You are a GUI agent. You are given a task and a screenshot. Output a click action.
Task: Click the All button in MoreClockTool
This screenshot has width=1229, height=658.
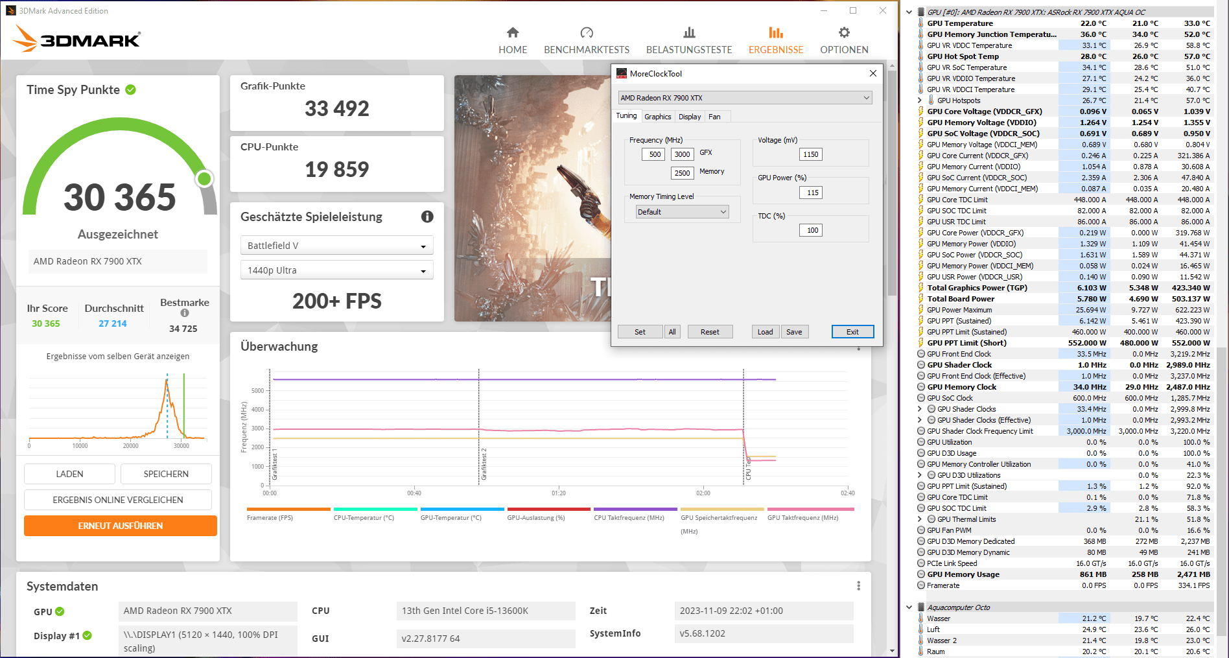click(672, 332)
